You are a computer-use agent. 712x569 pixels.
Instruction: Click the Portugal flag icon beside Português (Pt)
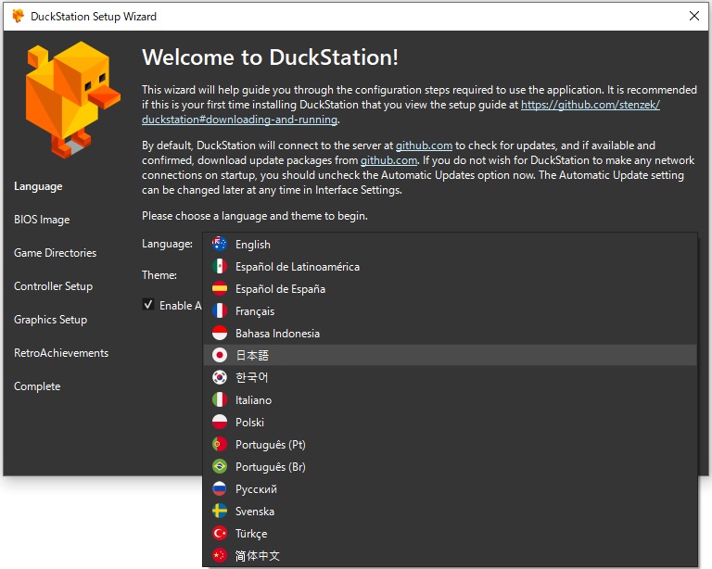(x=220, y=444)
